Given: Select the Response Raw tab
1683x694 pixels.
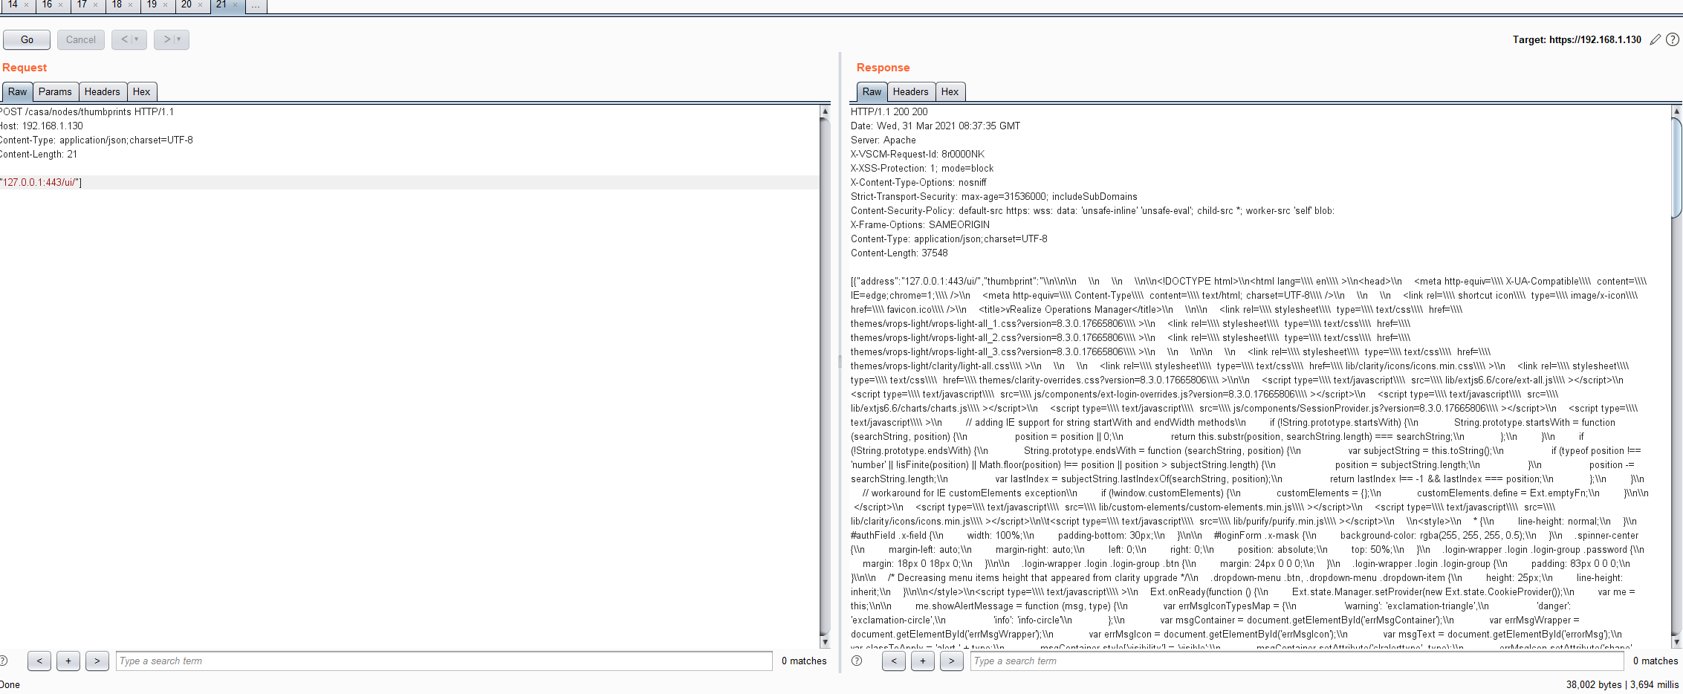Looking at the screenshot, I should click(x=872, y=92).
